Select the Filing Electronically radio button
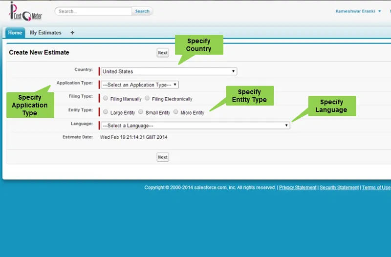The height and width of the screenshot is (257, 391). click(x=147, y=98)
